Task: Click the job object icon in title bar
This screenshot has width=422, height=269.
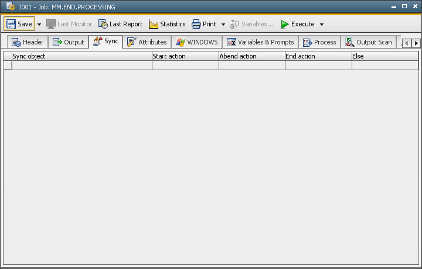Action: pyautogui.click(x=10, y=6)
